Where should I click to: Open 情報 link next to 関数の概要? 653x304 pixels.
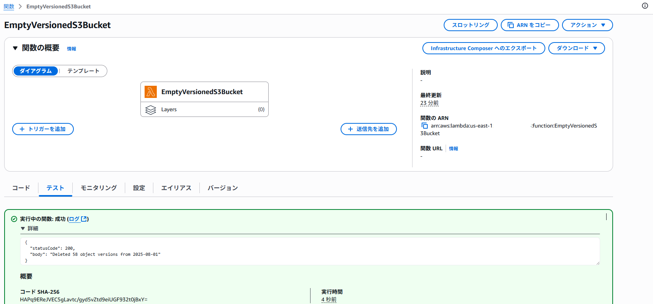click(72, 49)
